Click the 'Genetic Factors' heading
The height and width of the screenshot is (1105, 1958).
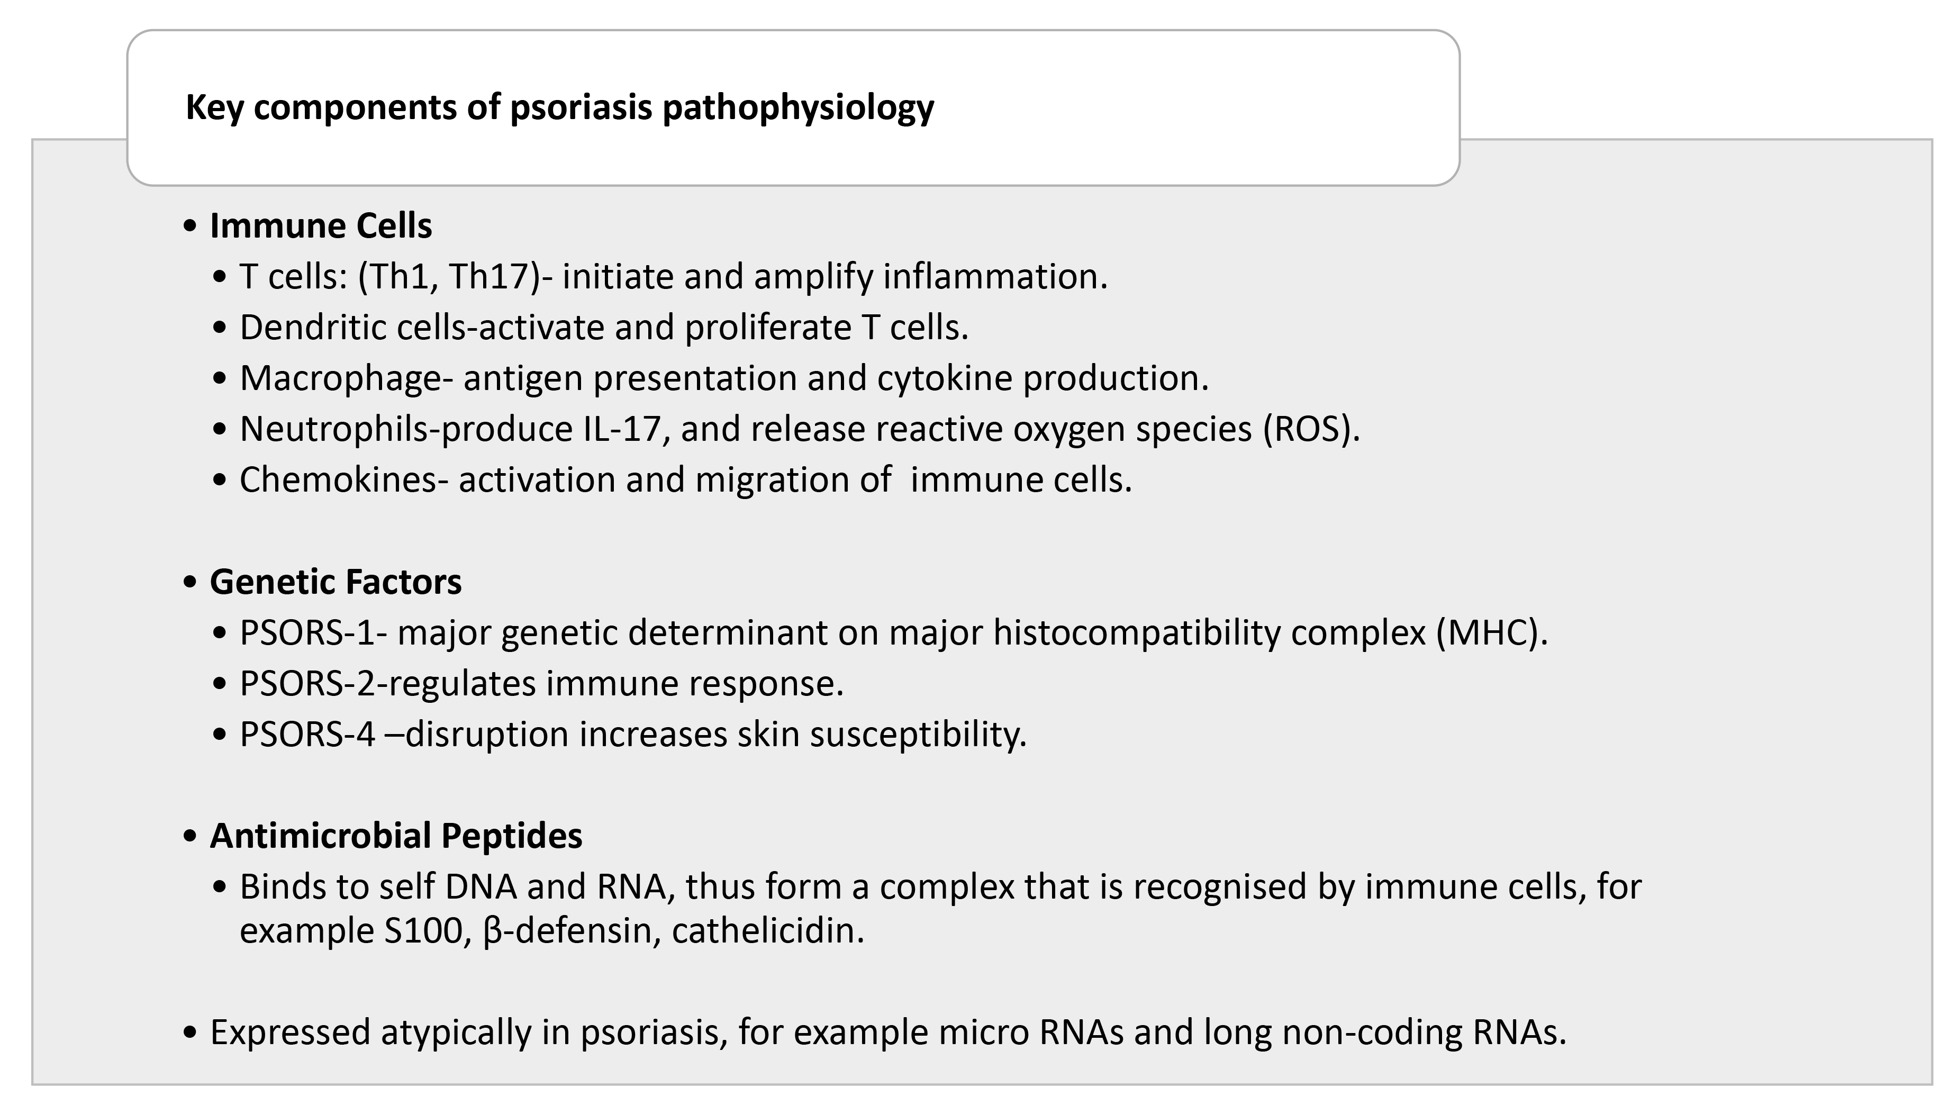pos(335,582)
